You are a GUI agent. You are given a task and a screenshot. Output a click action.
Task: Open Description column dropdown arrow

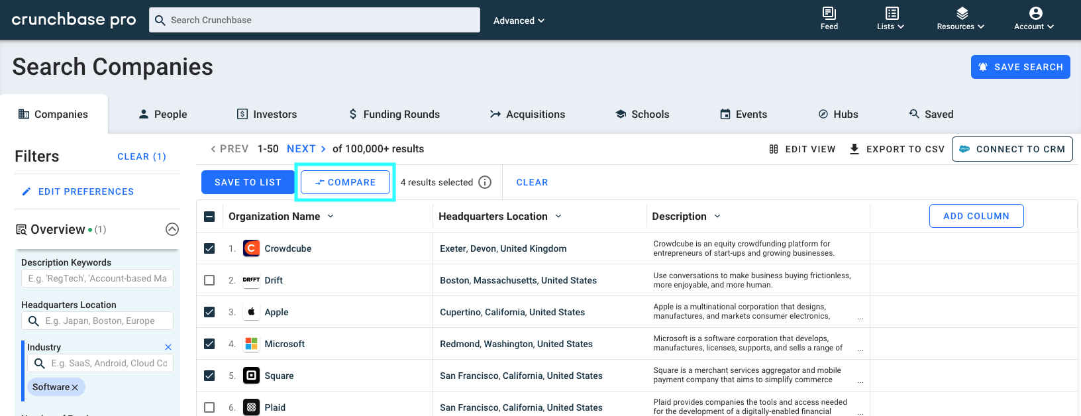717,217
